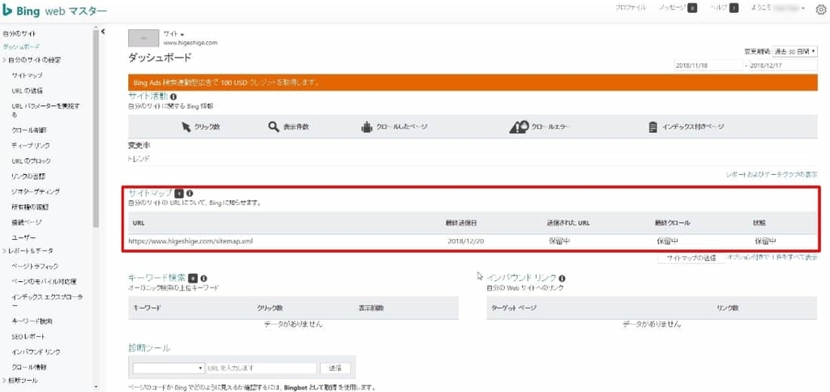Image resolution: width=830 pixels, height=392 pixels.
Task: Click sidebar scrollbar down arrow
Action: 96,387
